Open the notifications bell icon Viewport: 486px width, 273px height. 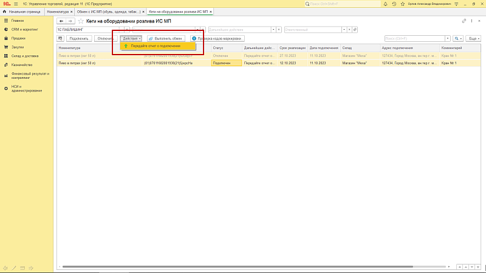pos(385,4)
